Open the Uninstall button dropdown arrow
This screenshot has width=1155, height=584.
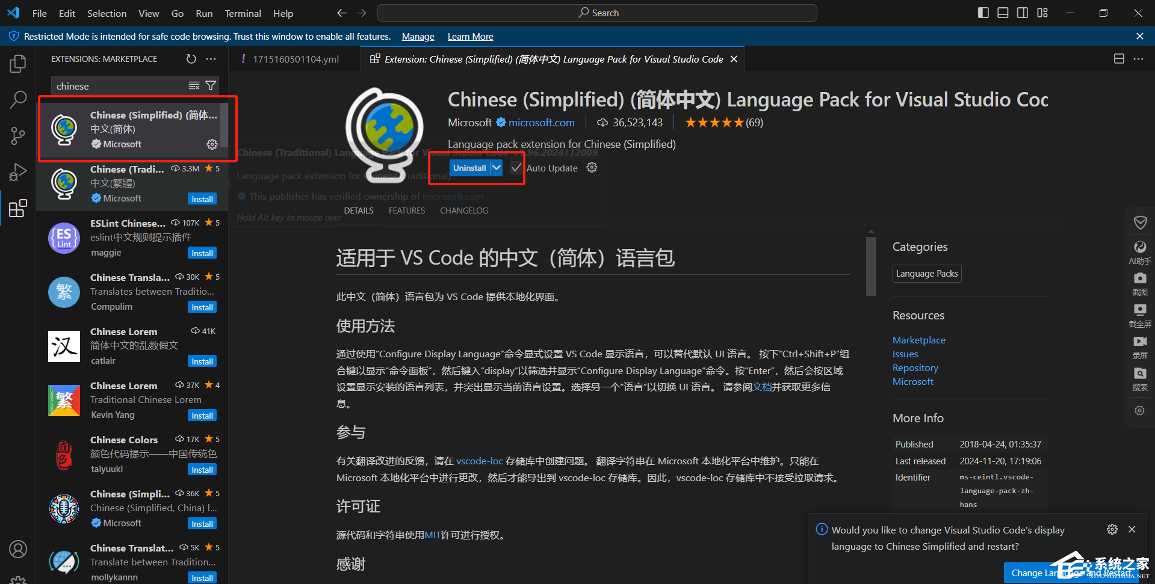click(496, 168)
